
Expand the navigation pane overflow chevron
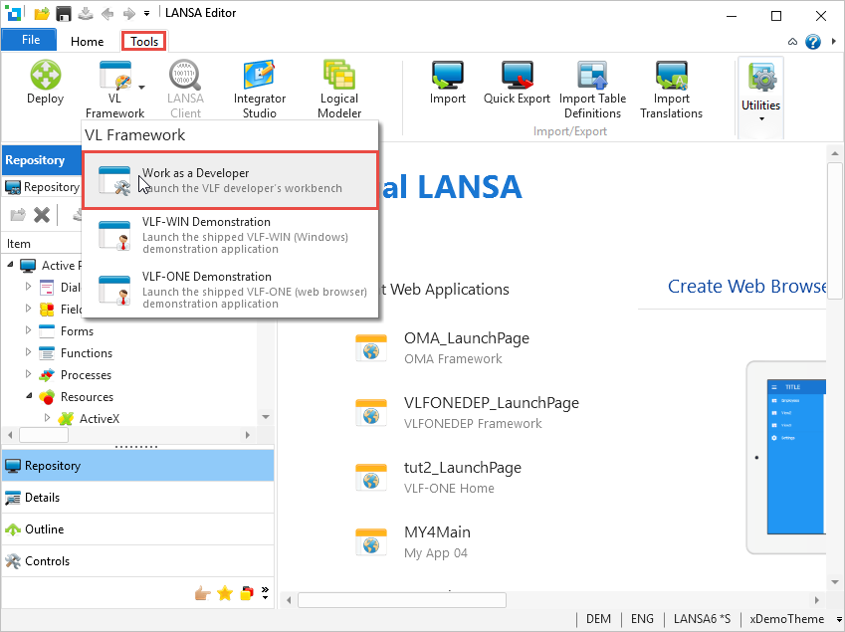265,592
